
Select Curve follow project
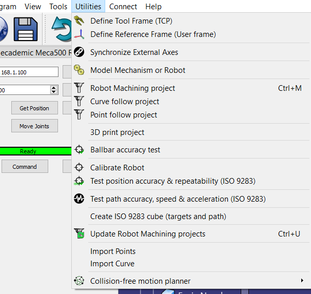(x=125, y=102)
